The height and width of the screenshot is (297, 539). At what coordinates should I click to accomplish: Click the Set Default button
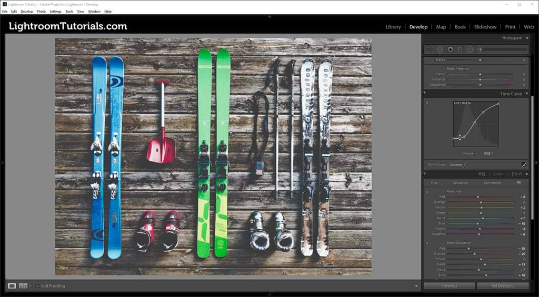503,286
